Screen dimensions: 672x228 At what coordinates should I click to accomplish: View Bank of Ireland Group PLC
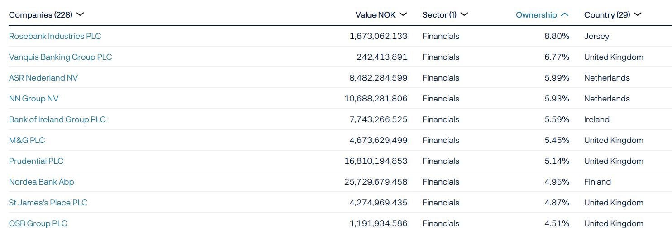pyautogui.click(x=57, y=119)
